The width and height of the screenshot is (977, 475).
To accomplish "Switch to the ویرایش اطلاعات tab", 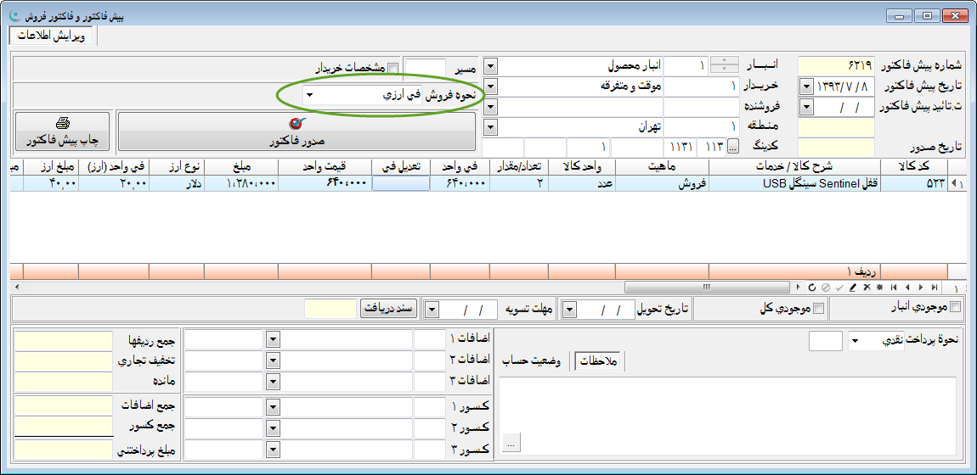I will click(x=52, y=36).
